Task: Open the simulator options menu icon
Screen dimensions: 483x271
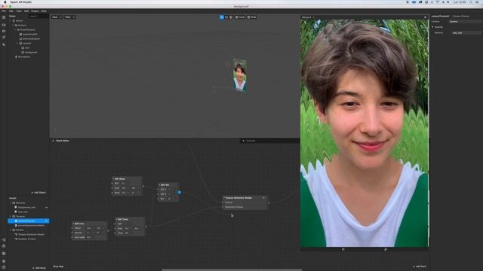Action: (426, 17)
